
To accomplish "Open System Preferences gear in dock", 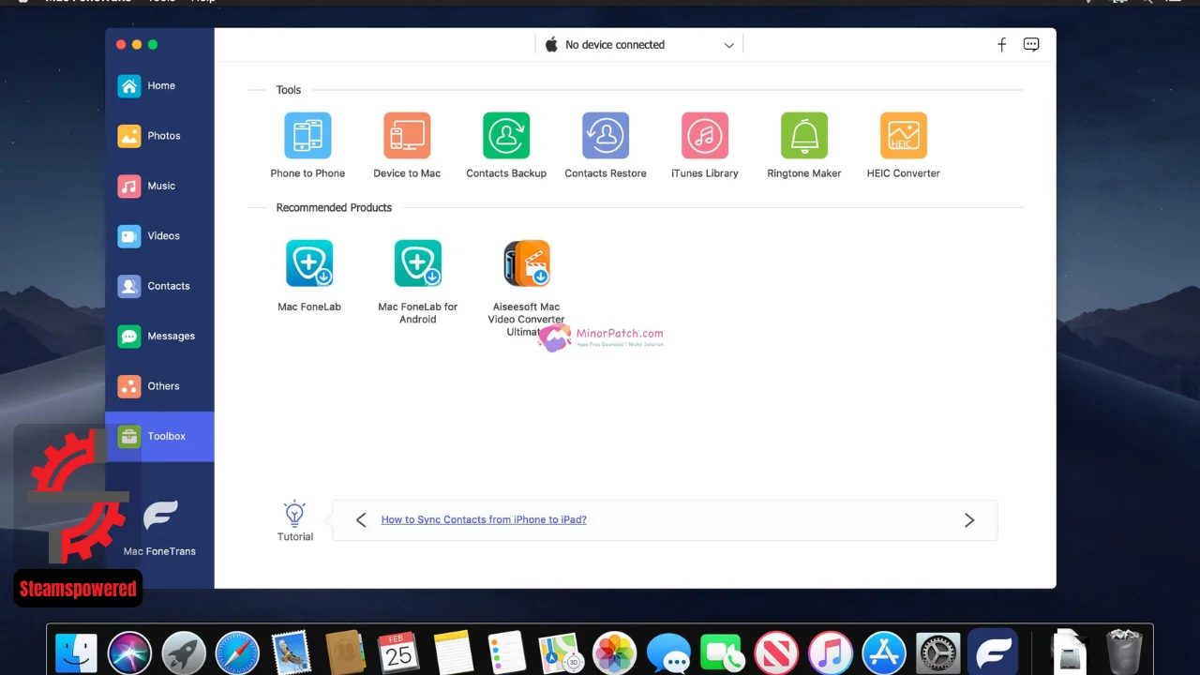I will 937,653.
